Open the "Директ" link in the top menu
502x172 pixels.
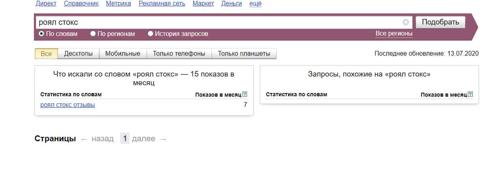tap(46, 4)
